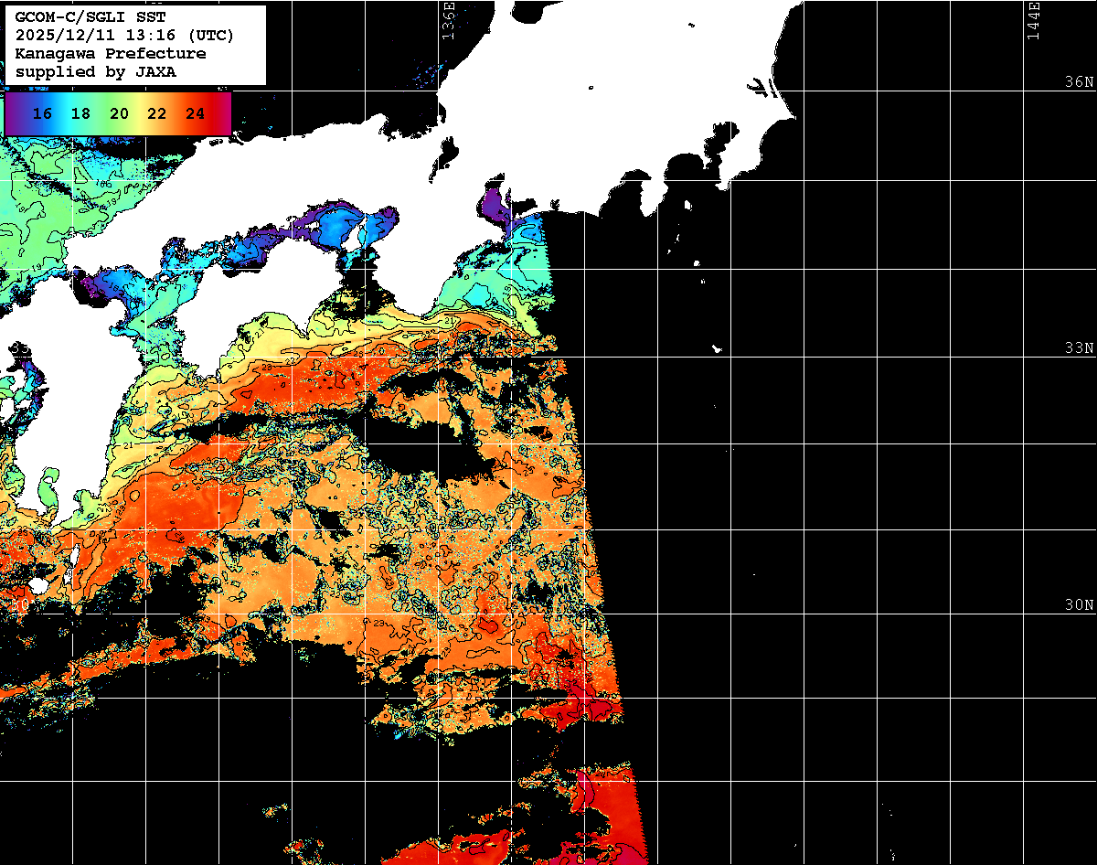Click the dark magenta end of color legend

coord(223,113)
